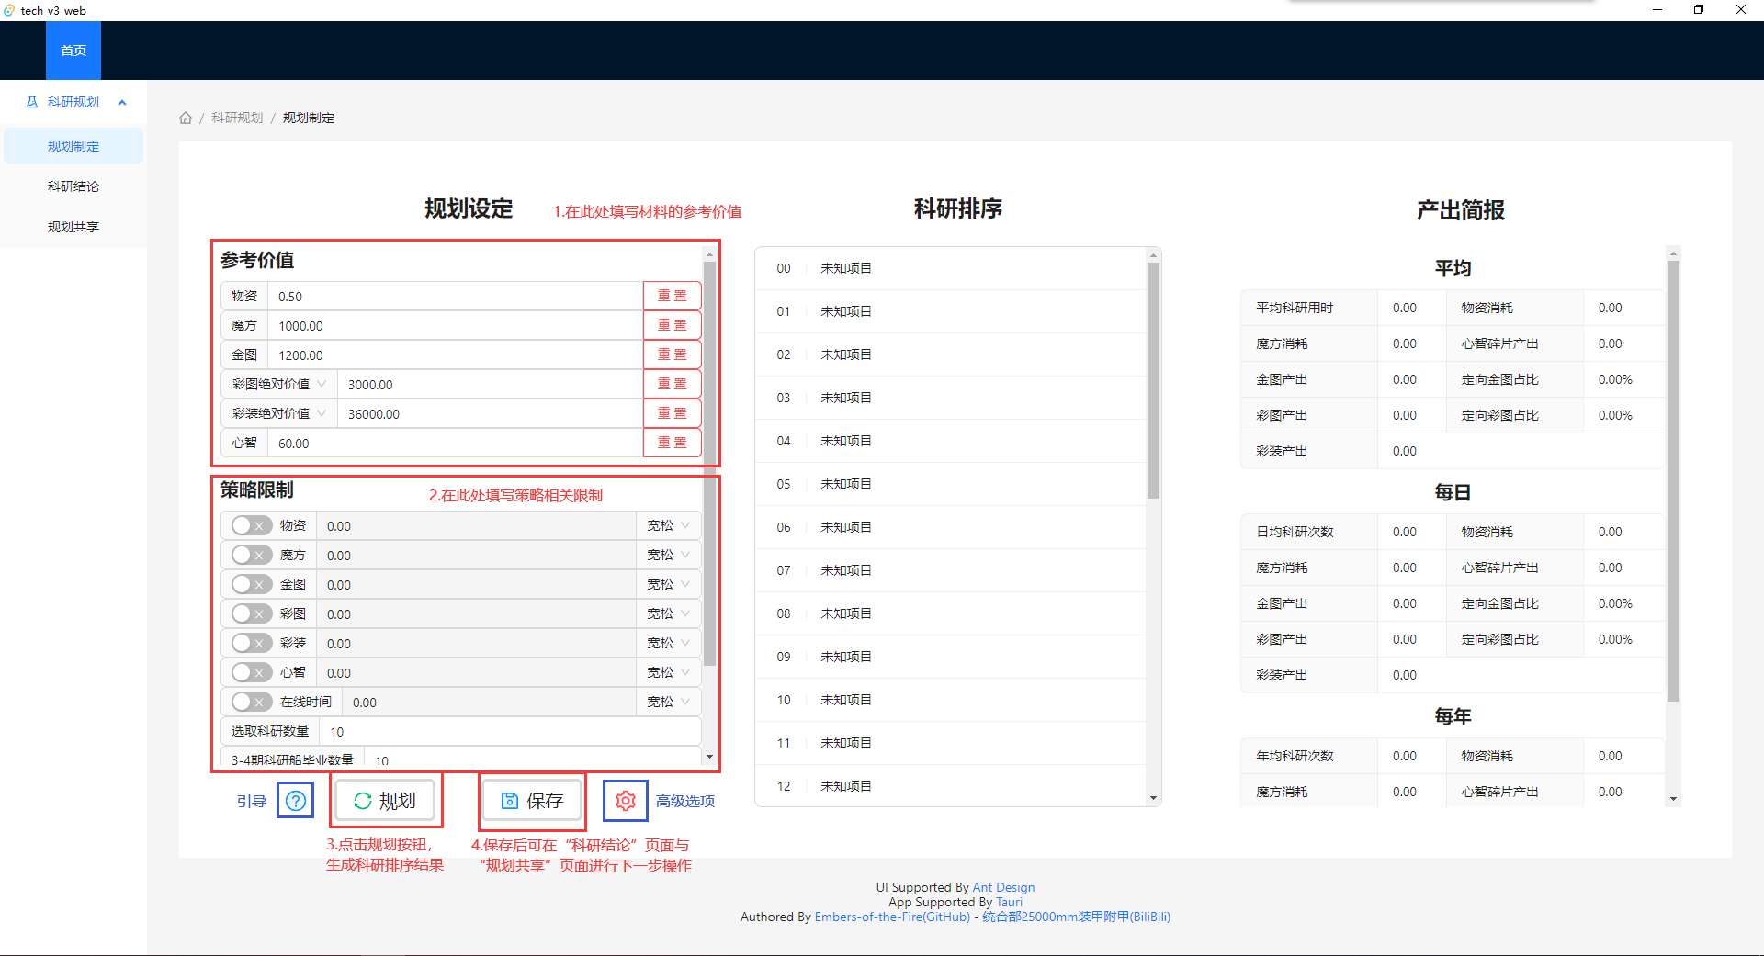Open 规划制定 in the sidebar
The width and height of the screenshot is (1764, 956).
(73, 146)
